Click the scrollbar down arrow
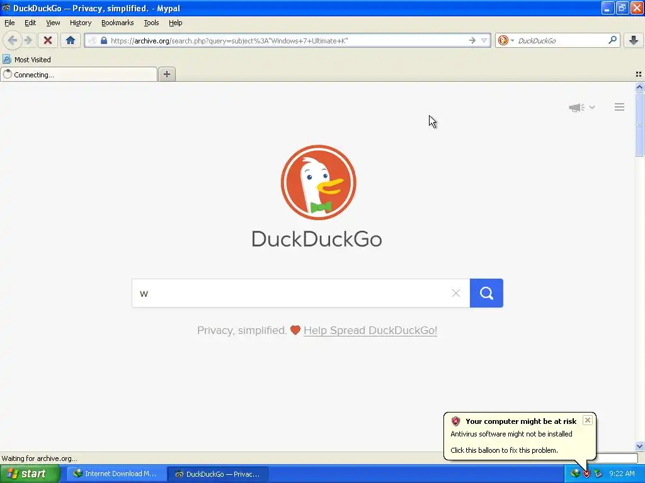The height and width of the screenshot is (483, 645). pyautogui.click(x=639, y=446)
